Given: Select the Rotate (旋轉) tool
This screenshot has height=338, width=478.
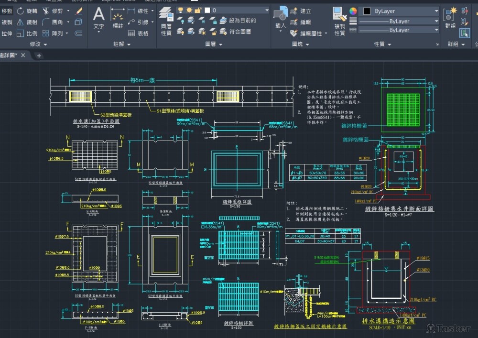Looking at the screenshot, I should [27, 11].
